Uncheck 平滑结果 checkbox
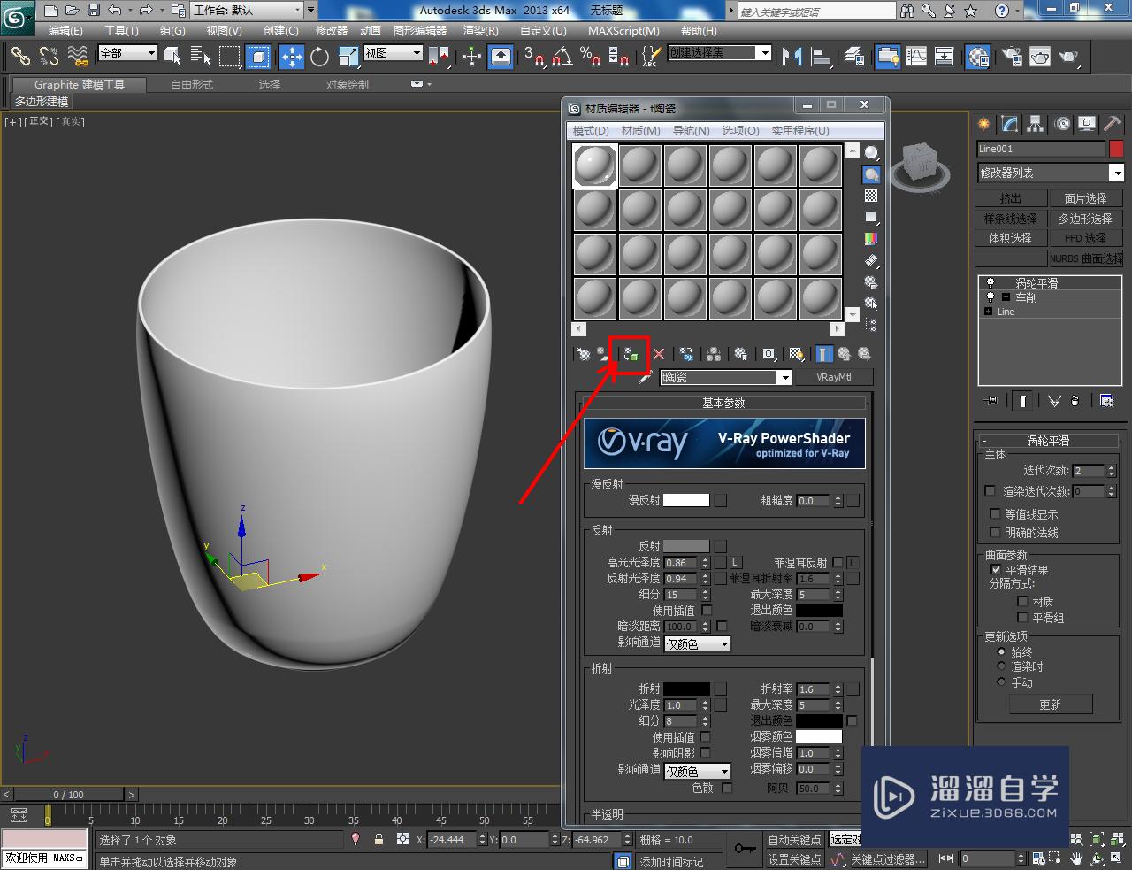The width and height of the screenshot is (1132, 870). pyautogui.click(x=997, y=570)
